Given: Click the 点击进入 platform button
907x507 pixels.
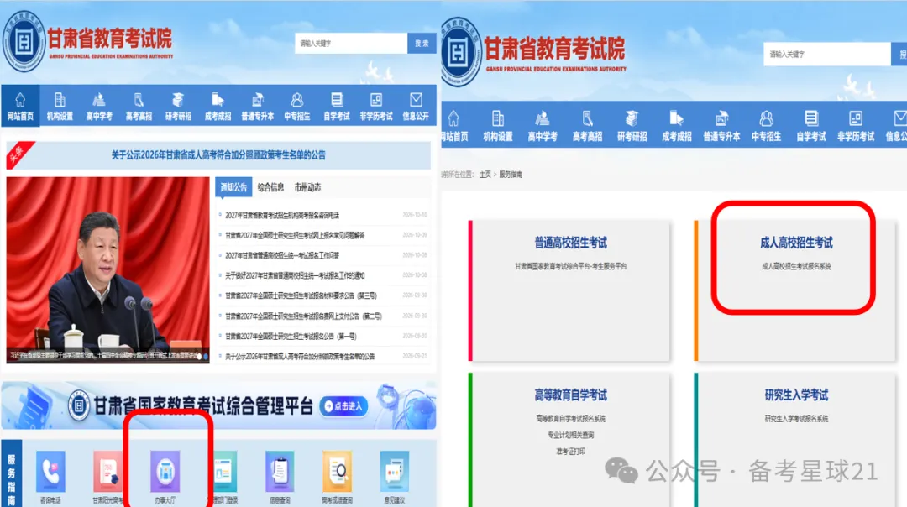Looking at the screenshot, I should 344,406.
